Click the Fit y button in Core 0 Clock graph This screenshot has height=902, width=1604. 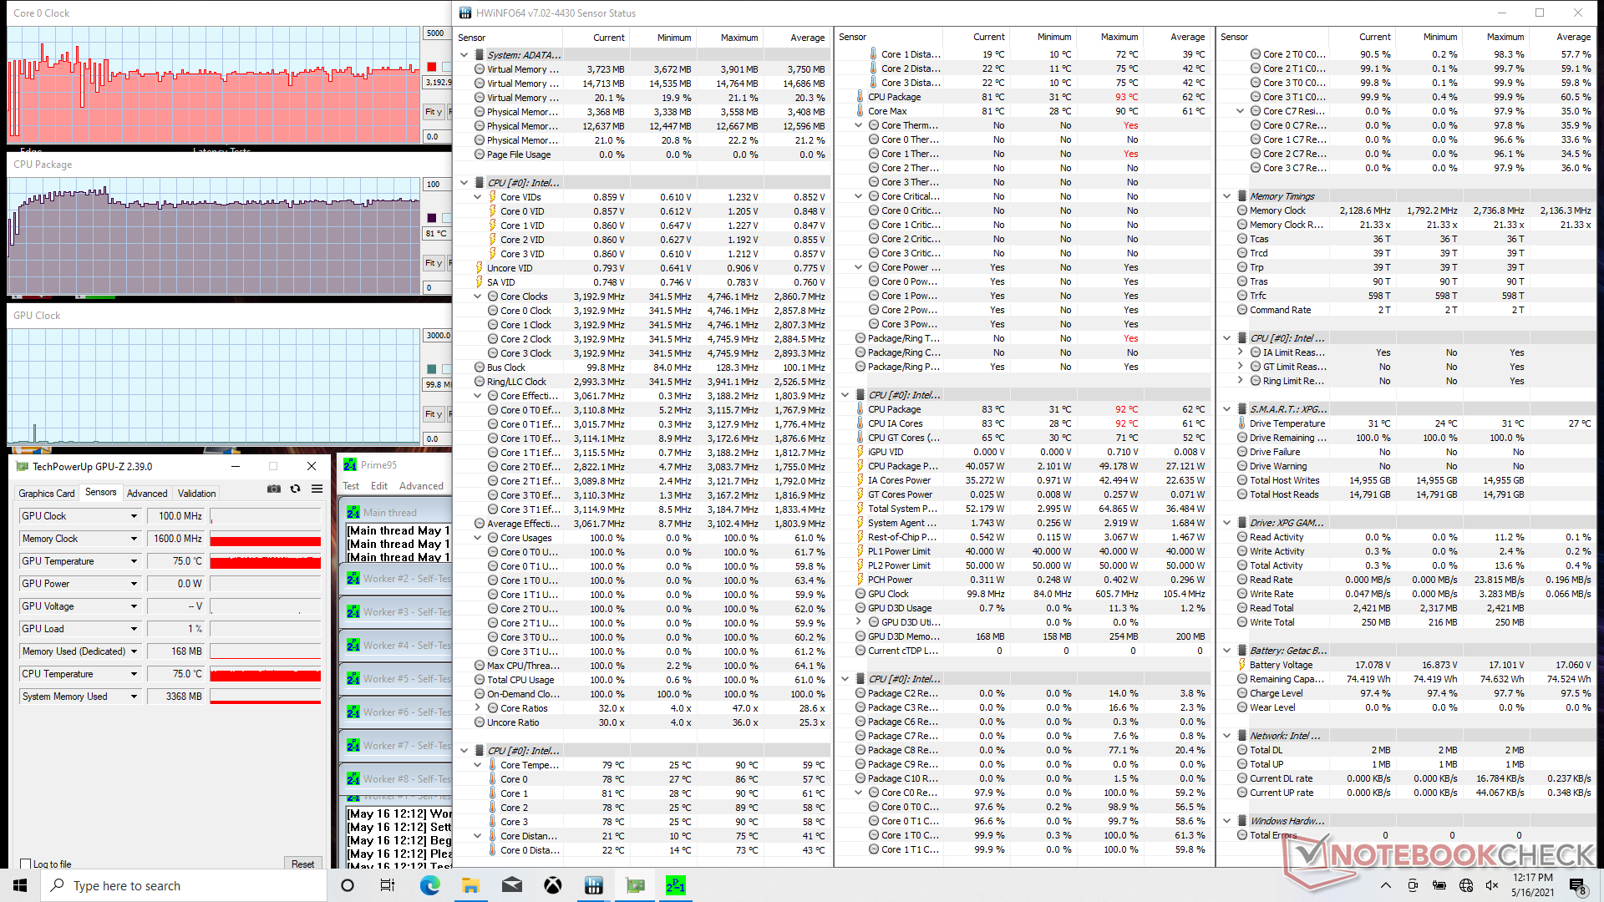pos(434,112)
